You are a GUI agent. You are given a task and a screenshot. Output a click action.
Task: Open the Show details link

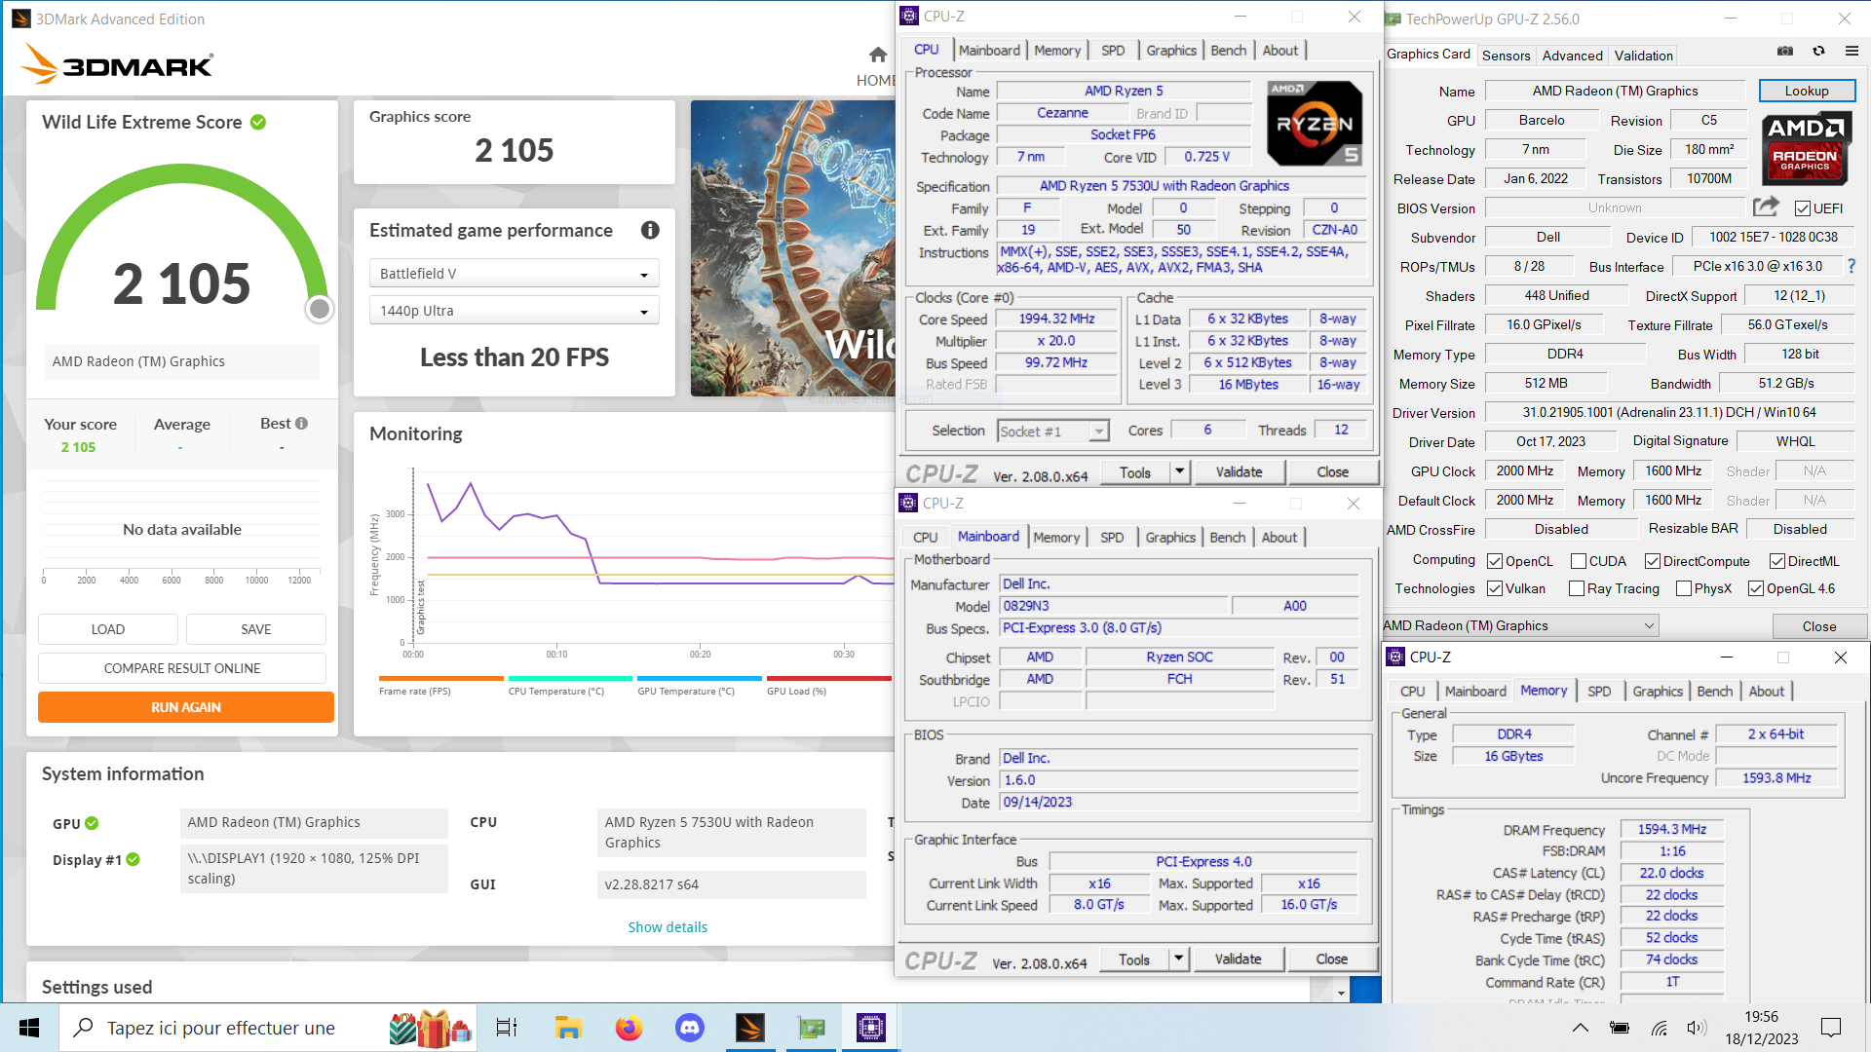(x=668, y=926)
